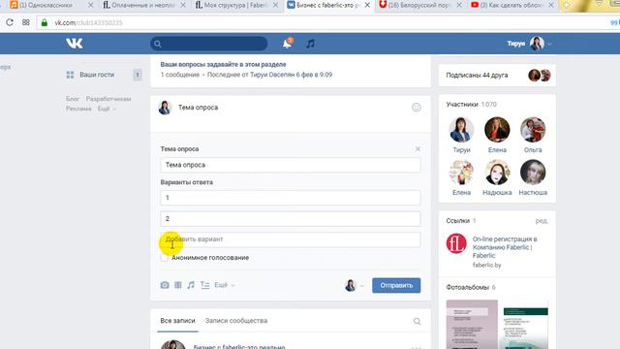
Task: Click the vk.com address bar
Action: tap(317, 22)
